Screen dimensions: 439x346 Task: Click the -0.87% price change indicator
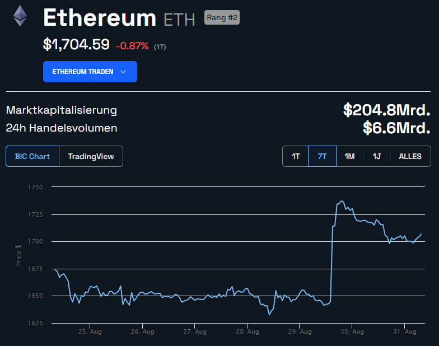click(132, 46)
